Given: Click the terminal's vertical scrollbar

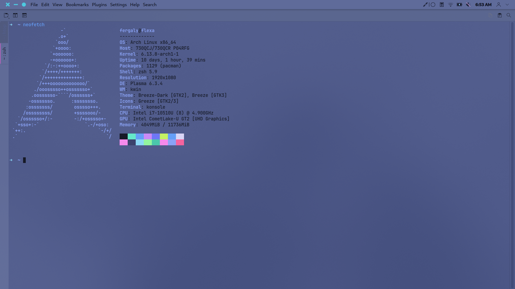Looking at the screenshot, I should 512,155.
